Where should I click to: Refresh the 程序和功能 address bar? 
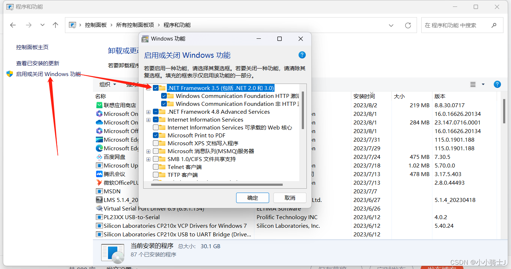(x=408, y=25)
